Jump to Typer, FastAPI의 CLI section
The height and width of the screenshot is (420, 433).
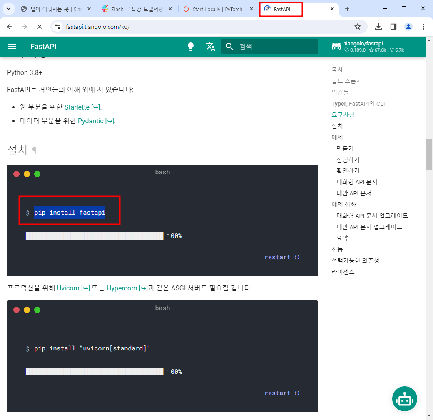click(x=358, y=104)
